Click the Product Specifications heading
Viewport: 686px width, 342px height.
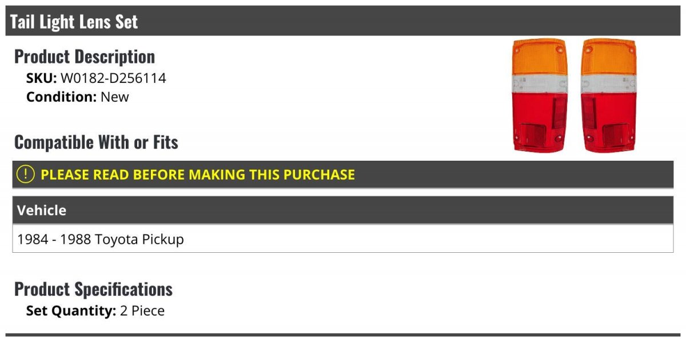[x=93, y=289]
